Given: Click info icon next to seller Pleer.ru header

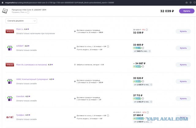Looking at the screenshot, I should pyautogui.click(x=28, y=12).
